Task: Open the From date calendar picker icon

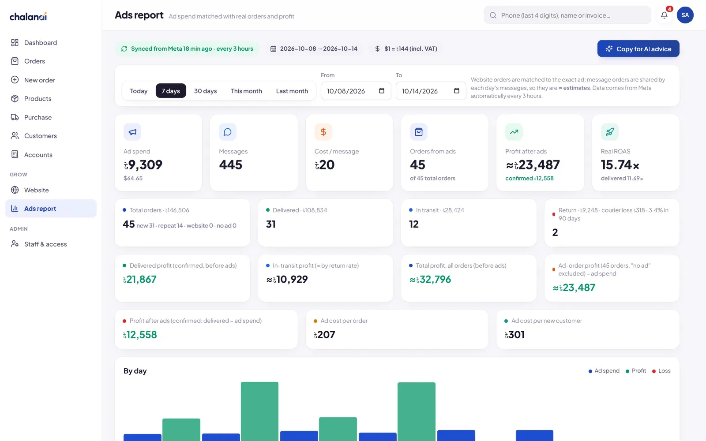Action: (382, 91)
